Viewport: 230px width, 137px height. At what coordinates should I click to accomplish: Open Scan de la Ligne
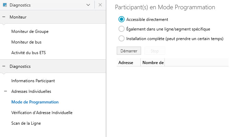[26, 123]
